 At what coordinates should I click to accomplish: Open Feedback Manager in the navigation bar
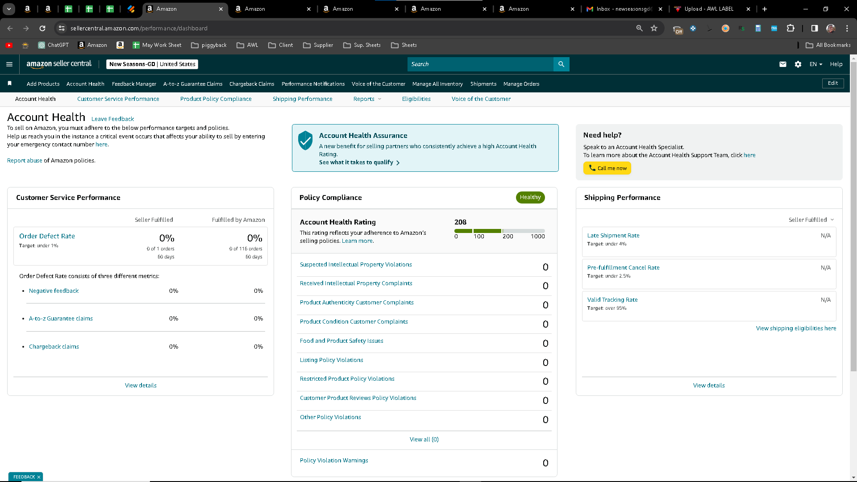134,84
